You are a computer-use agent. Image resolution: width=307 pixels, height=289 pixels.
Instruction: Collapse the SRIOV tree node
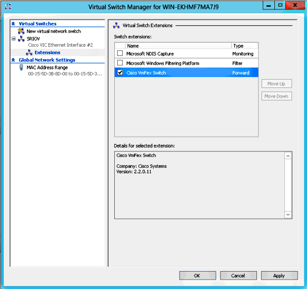tap(14, 39)
